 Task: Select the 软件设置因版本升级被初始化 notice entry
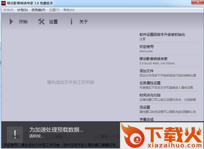[x=168, y=37]
